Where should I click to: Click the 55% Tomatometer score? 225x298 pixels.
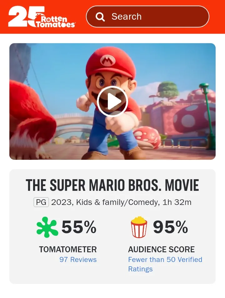pyautogui.click(x=79, y=227)
